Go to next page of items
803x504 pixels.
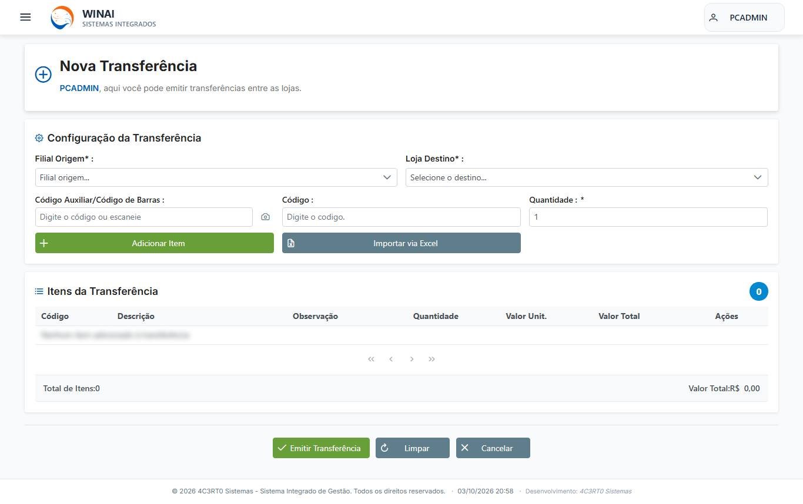coord(412,359)
